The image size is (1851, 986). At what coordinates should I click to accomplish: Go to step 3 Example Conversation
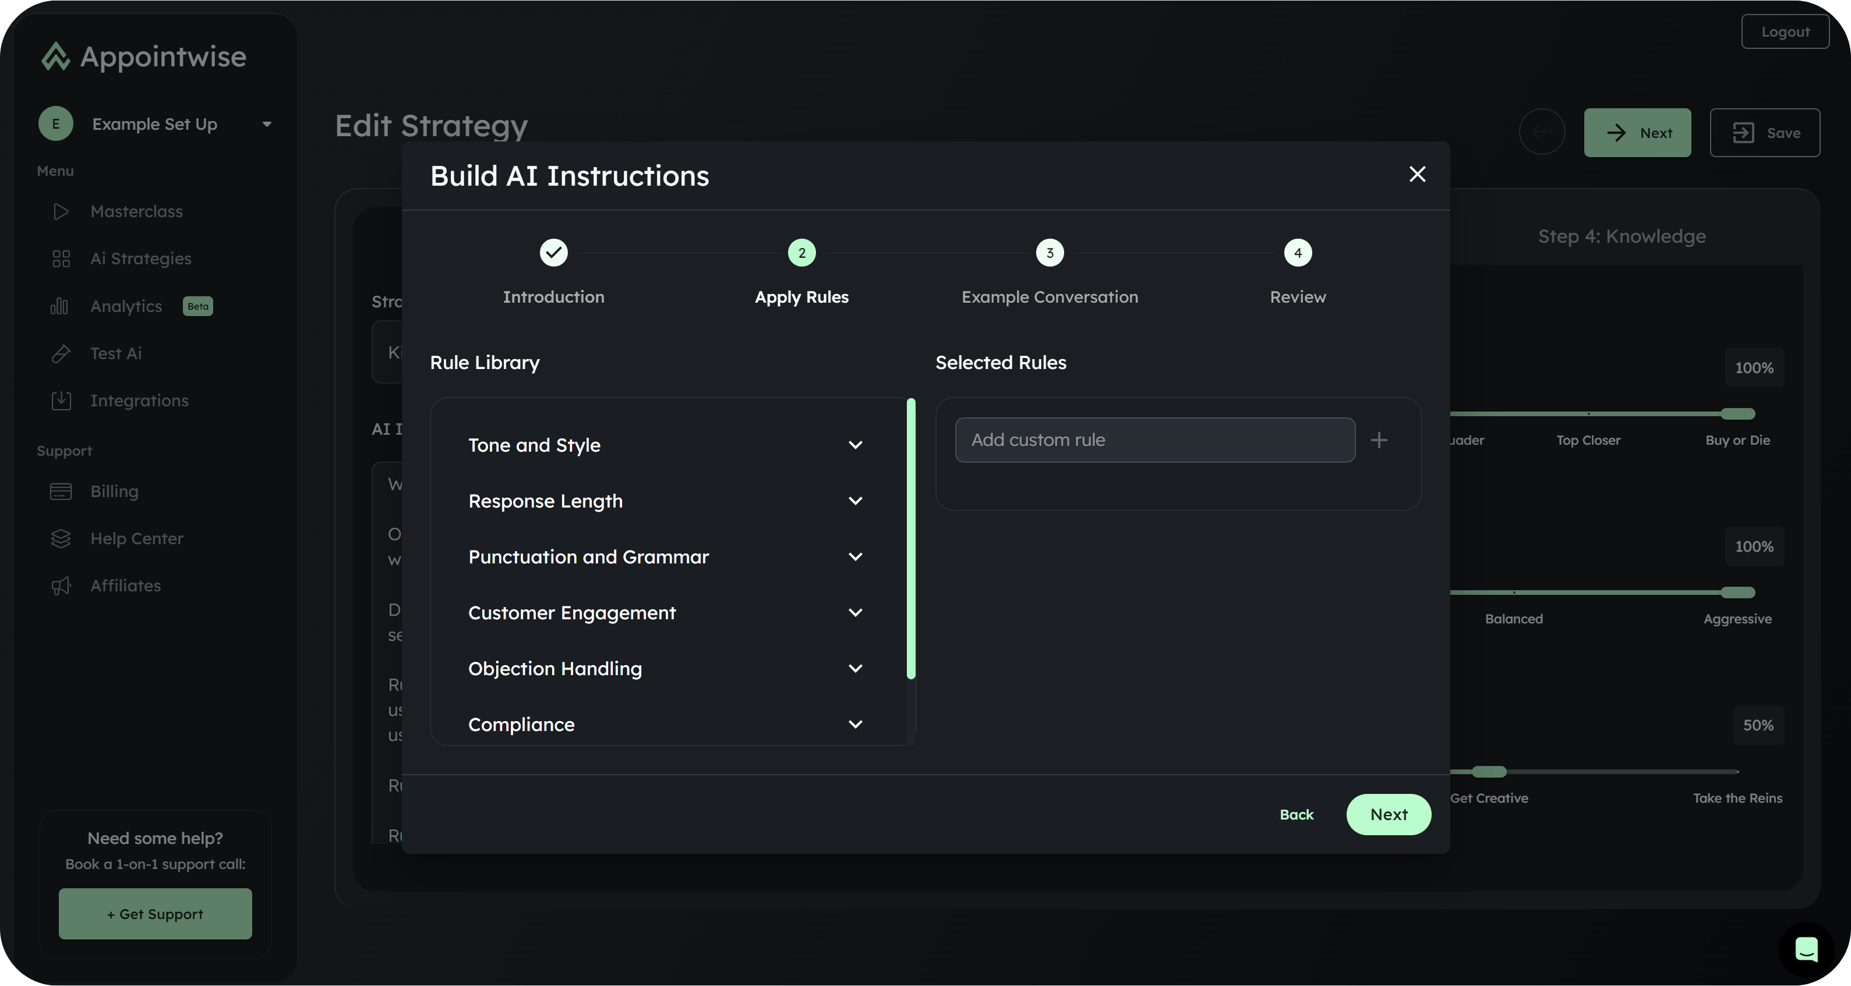point(1049,253)
